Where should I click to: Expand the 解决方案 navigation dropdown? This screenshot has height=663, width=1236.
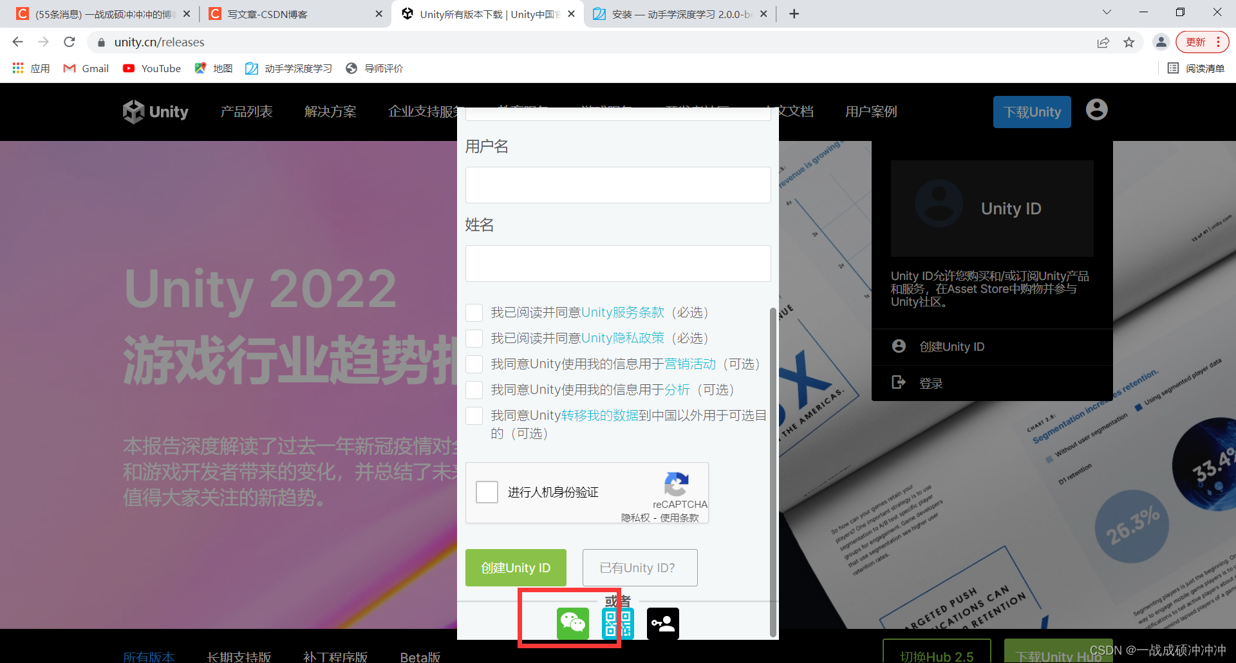coord(331,111)
